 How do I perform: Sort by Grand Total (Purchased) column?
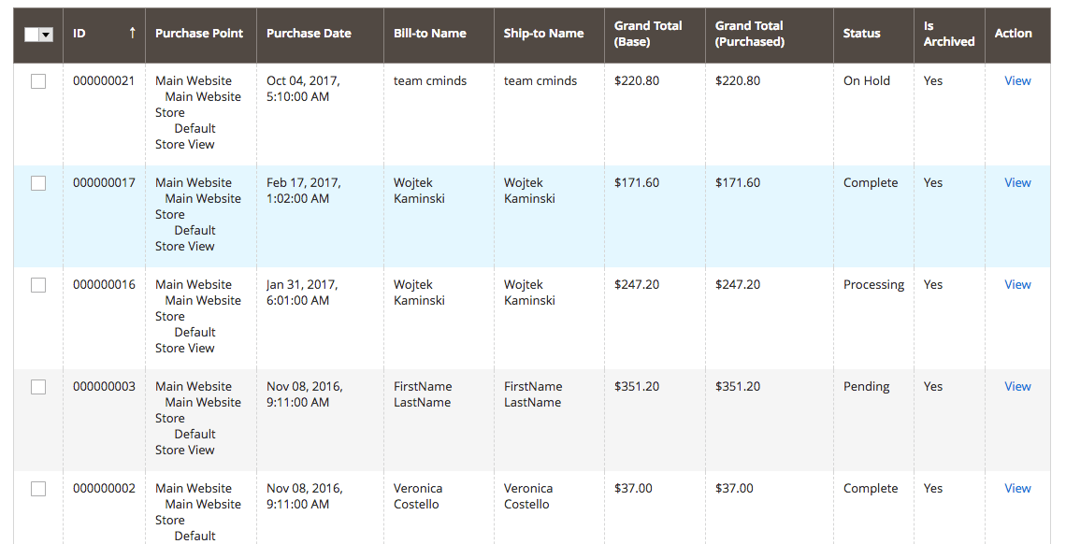pyautogui.click(x=750, y=34)
